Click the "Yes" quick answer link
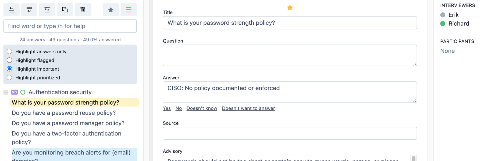 point(167,108)
